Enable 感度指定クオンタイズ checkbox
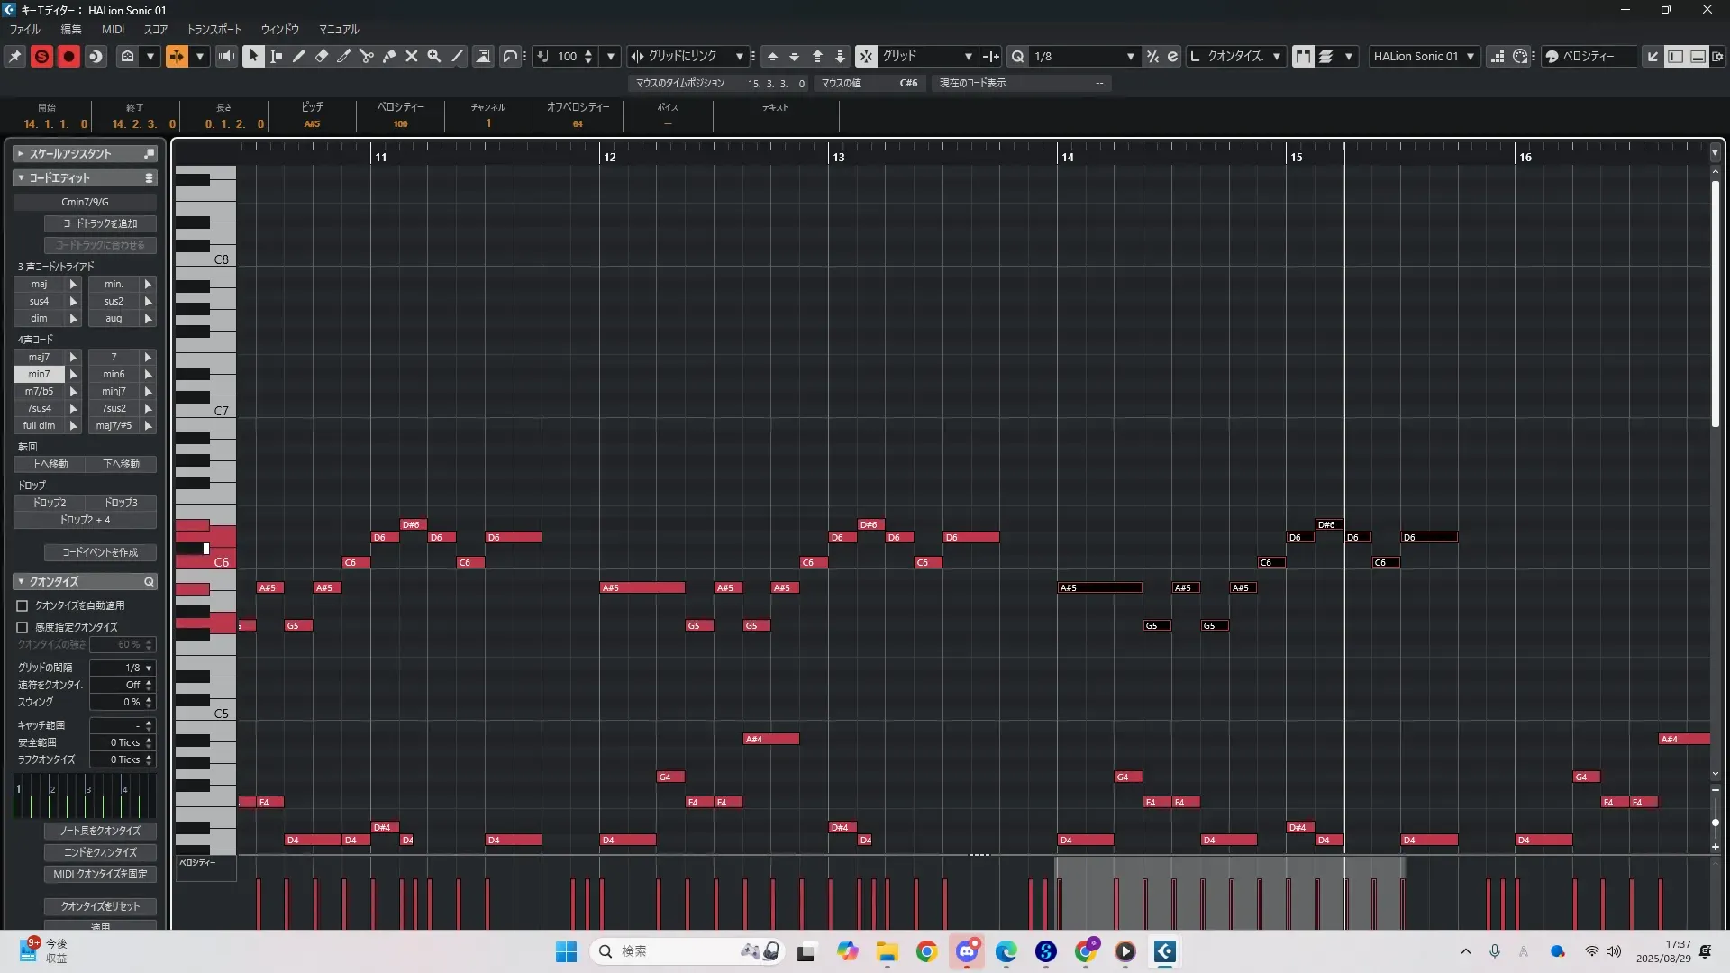This screenshot has height=973, width=1730. click(23, 627)
